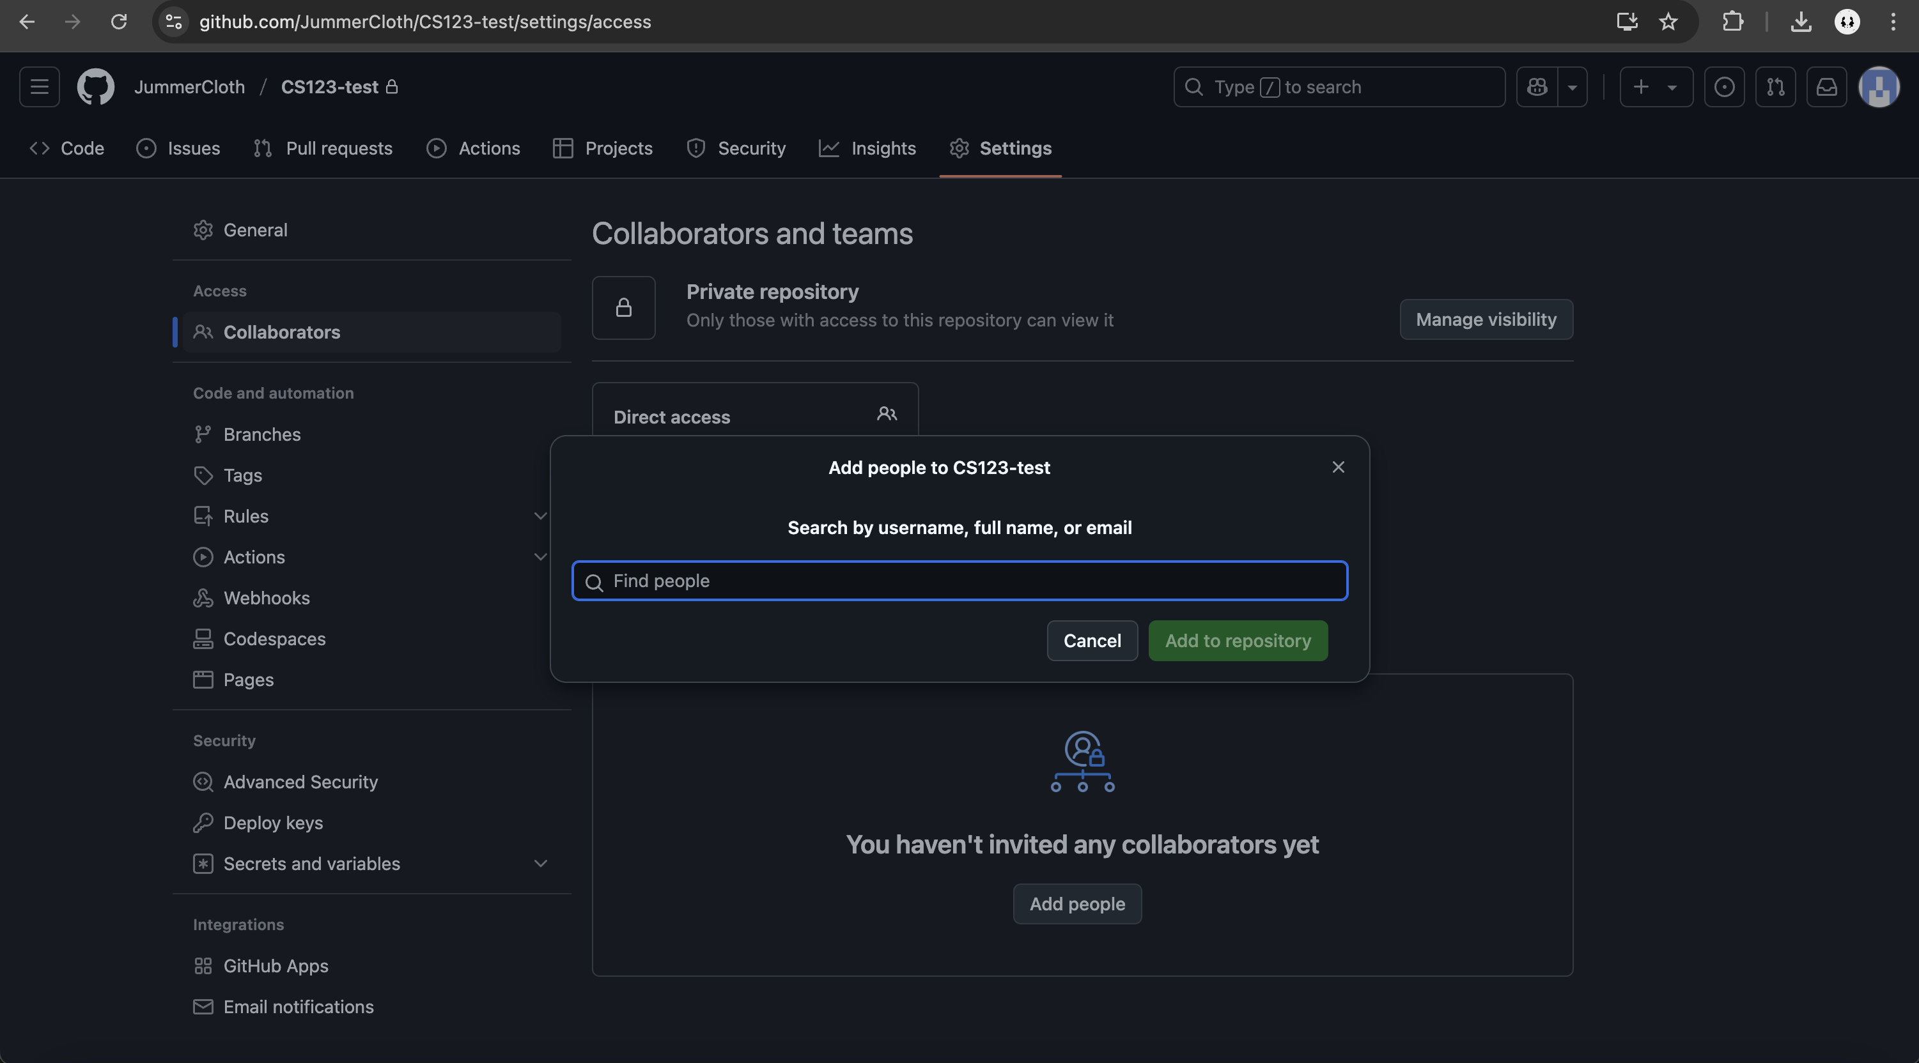Open Pages settings
This screenshot has height=1063, width=1919.
point(372,680)
